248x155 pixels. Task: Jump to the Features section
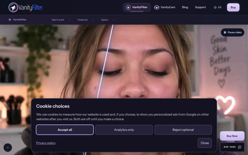tap(83, 20)
